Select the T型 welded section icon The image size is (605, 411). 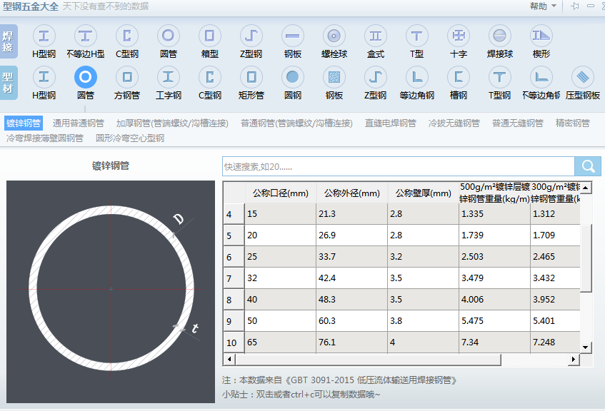416,36
